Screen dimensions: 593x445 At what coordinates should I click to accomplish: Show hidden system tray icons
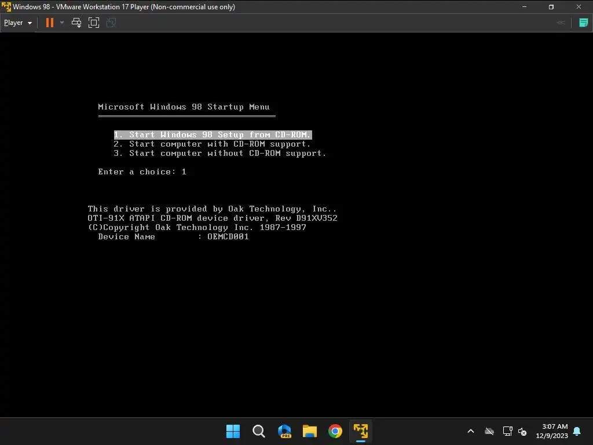click(471, 431)
